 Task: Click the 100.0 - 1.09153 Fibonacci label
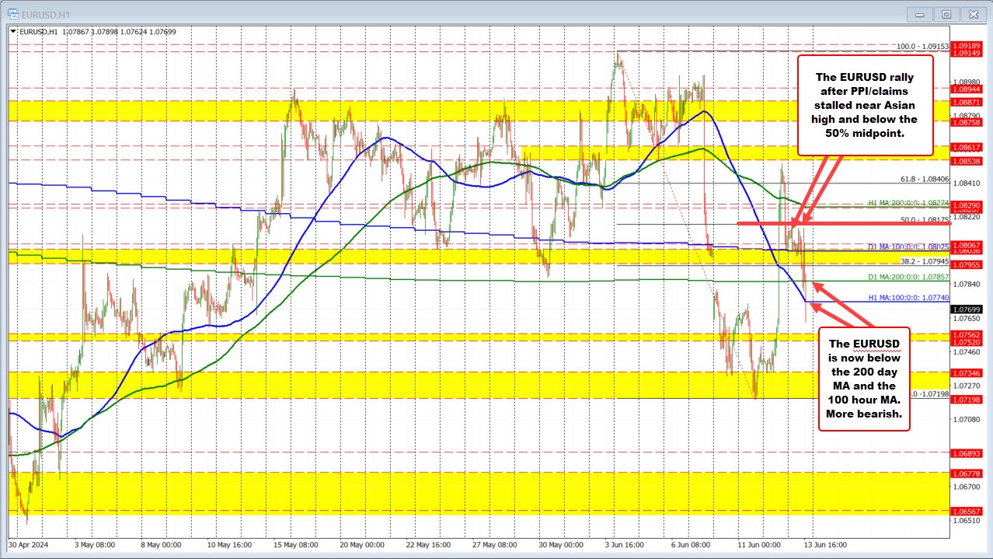[x=922, y=47]
